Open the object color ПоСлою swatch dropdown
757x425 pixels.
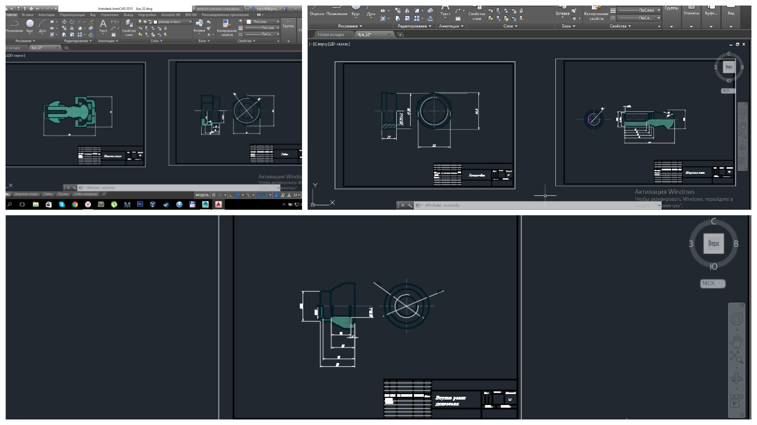coord(262,22)
